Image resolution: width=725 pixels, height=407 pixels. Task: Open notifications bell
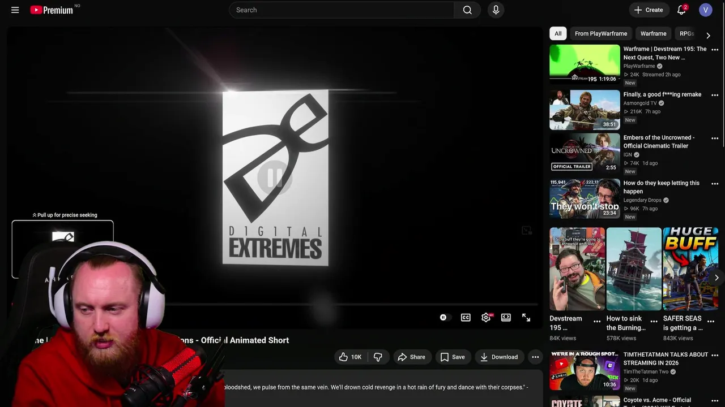681,10
